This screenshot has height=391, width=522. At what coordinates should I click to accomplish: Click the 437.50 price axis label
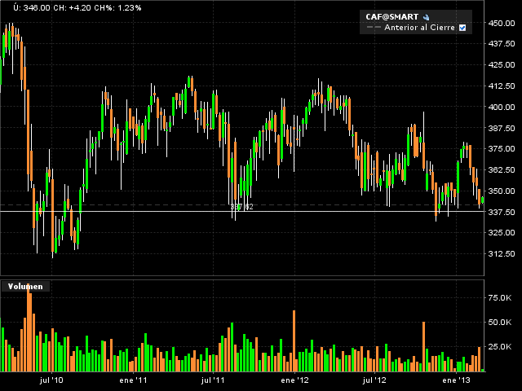pyautogui.click(x=502, y=44)
